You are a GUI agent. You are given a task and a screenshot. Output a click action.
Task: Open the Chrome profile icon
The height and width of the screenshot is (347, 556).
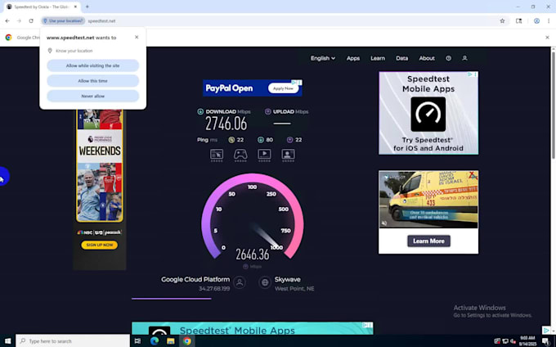coord(536,21)
